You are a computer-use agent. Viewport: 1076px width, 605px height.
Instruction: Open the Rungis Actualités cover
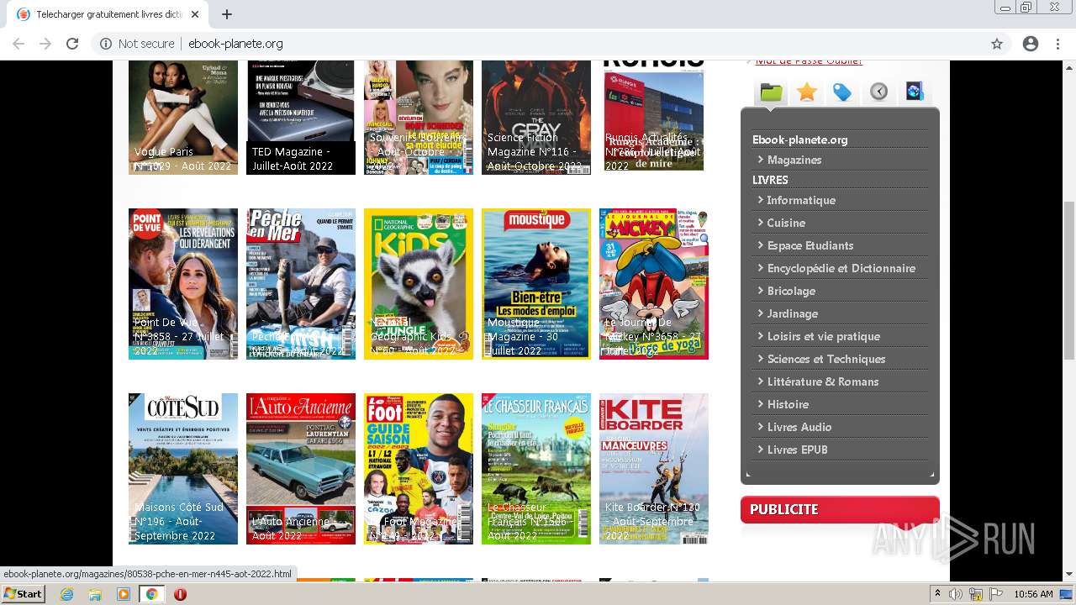tap(654, 118)
